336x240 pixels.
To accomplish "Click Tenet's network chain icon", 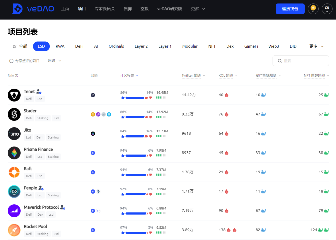I will (93, 95).
